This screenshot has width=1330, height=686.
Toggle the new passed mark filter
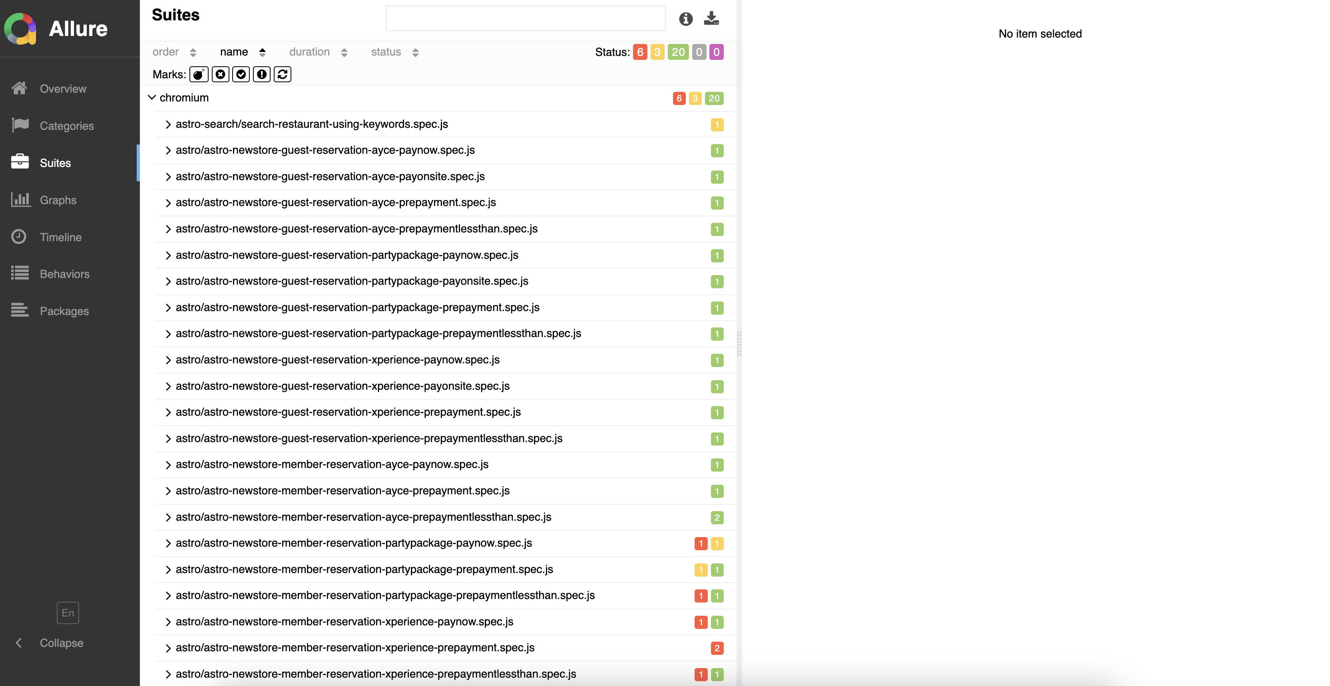[x=241, y=74]
